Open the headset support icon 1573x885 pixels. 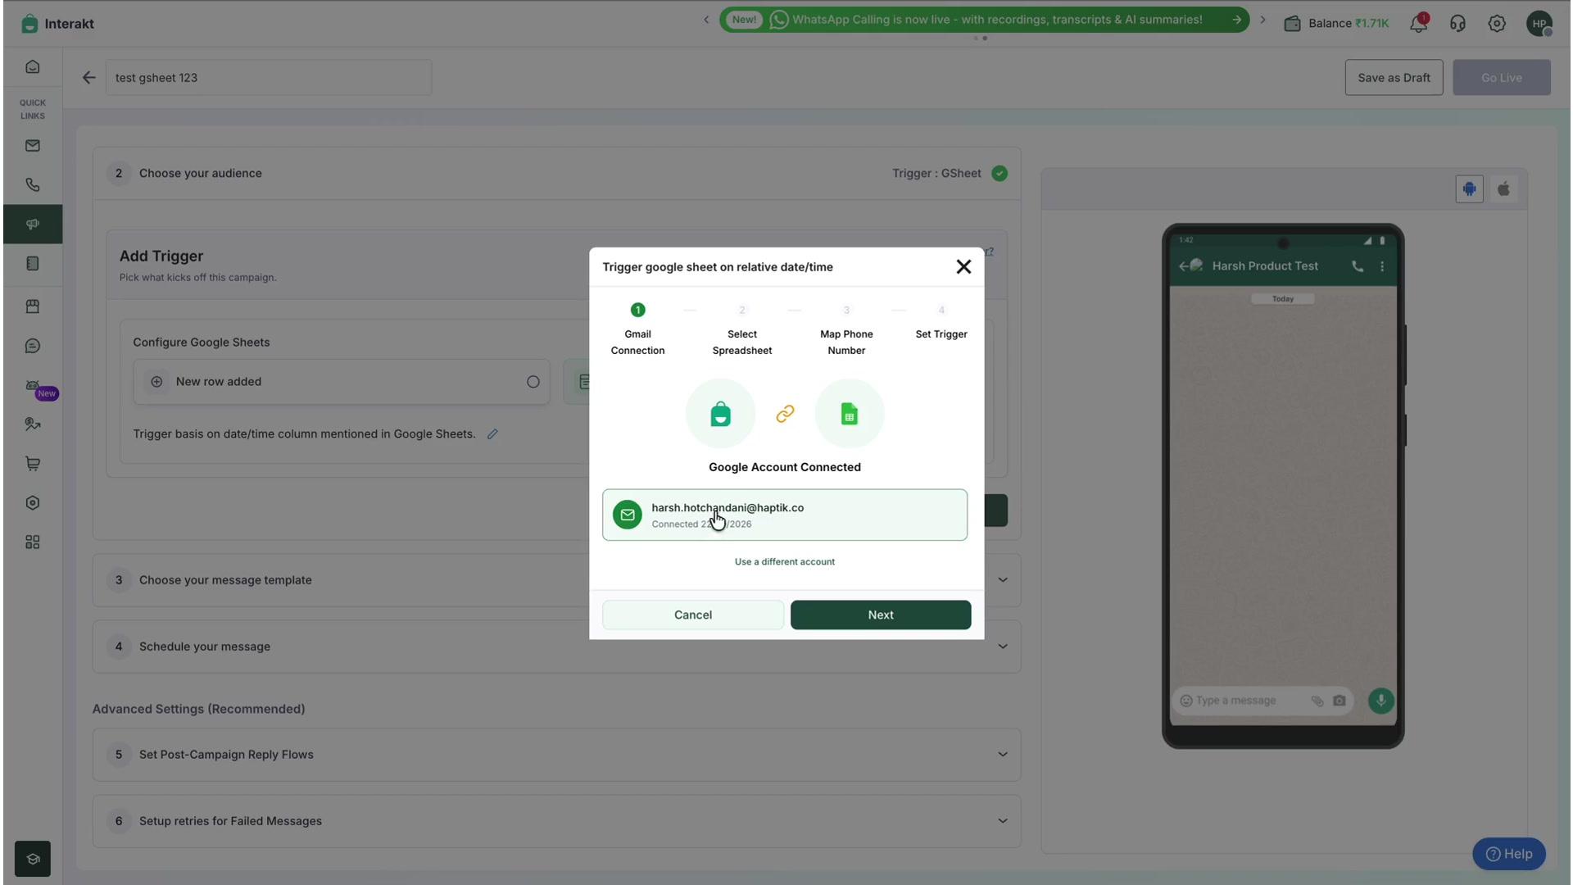tap(1457, 24)
